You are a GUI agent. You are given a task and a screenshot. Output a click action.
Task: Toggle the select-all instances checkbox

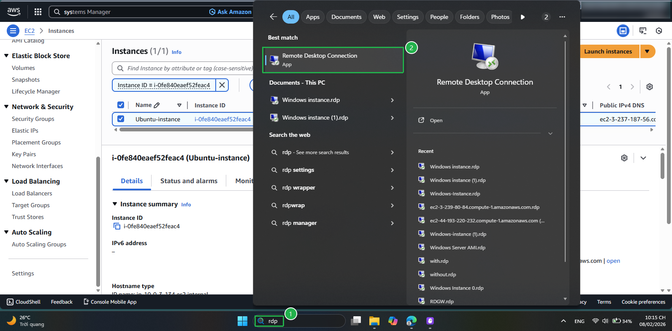click(x=121, y=105)
